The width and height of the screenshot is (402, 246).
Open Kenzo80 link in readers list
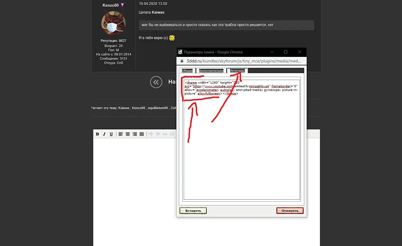[x=138, y=108]
